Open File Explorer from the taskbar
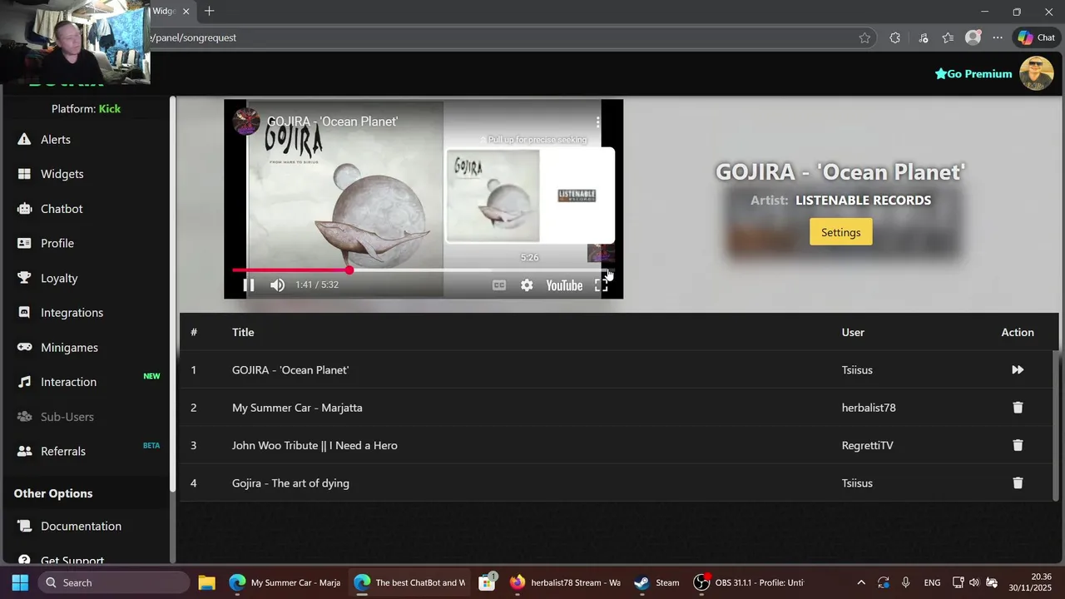The image size is (1065, 599). (x=206, y=582)
